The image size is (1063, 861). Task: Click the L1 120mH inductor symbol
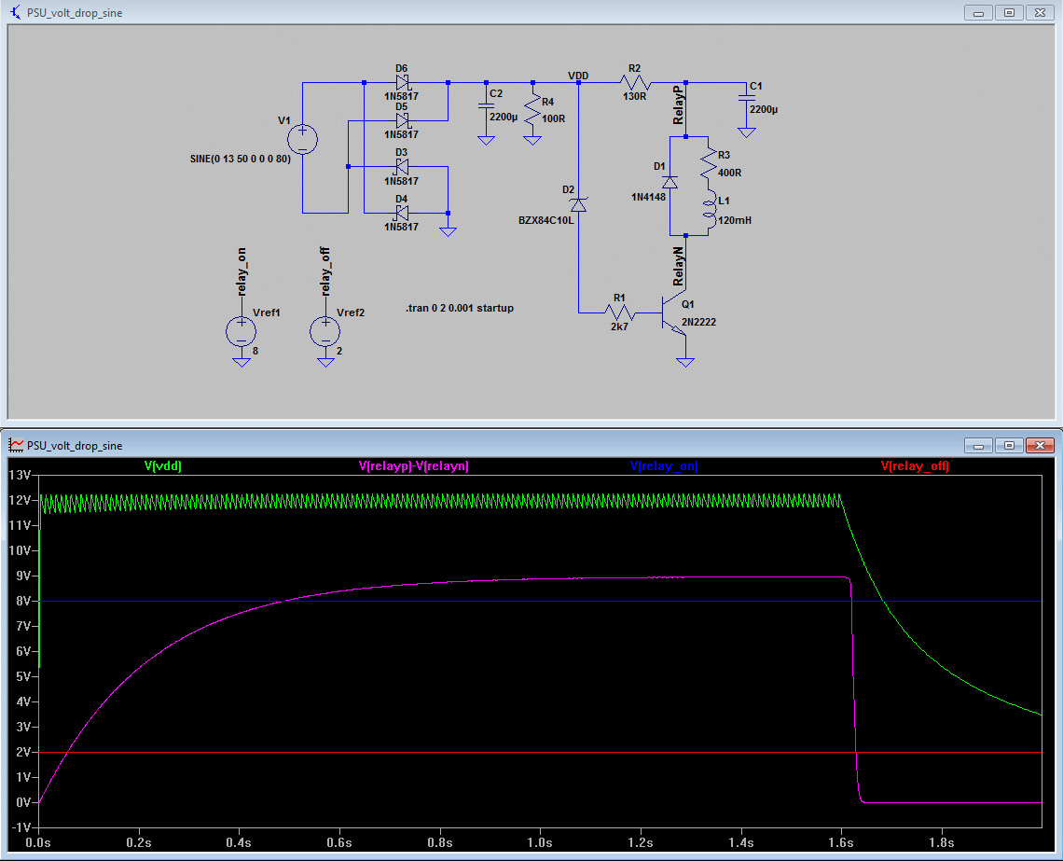[x=709, y=210]
